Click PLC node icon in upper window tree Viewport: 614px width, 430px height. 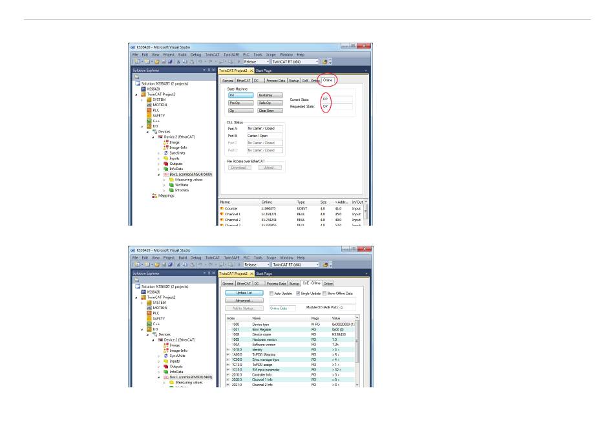pyautogui.click(x=149, y=111)
